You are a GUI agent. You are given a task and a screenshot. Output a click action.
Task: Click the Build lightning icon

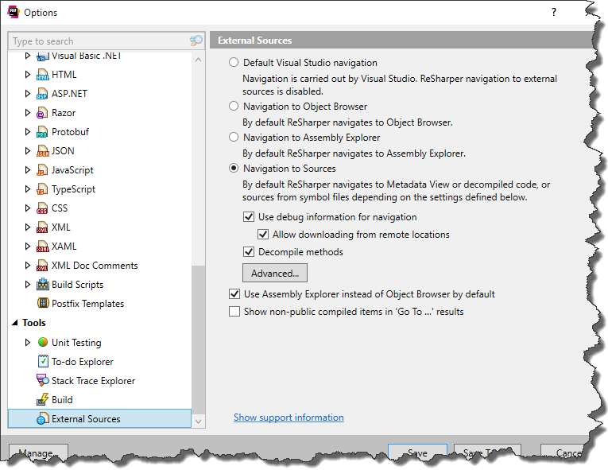(x=42, y=399)
